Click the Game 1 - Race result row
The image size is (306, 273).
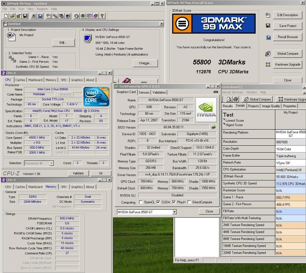pyautogui.click(x=264, y=197)
